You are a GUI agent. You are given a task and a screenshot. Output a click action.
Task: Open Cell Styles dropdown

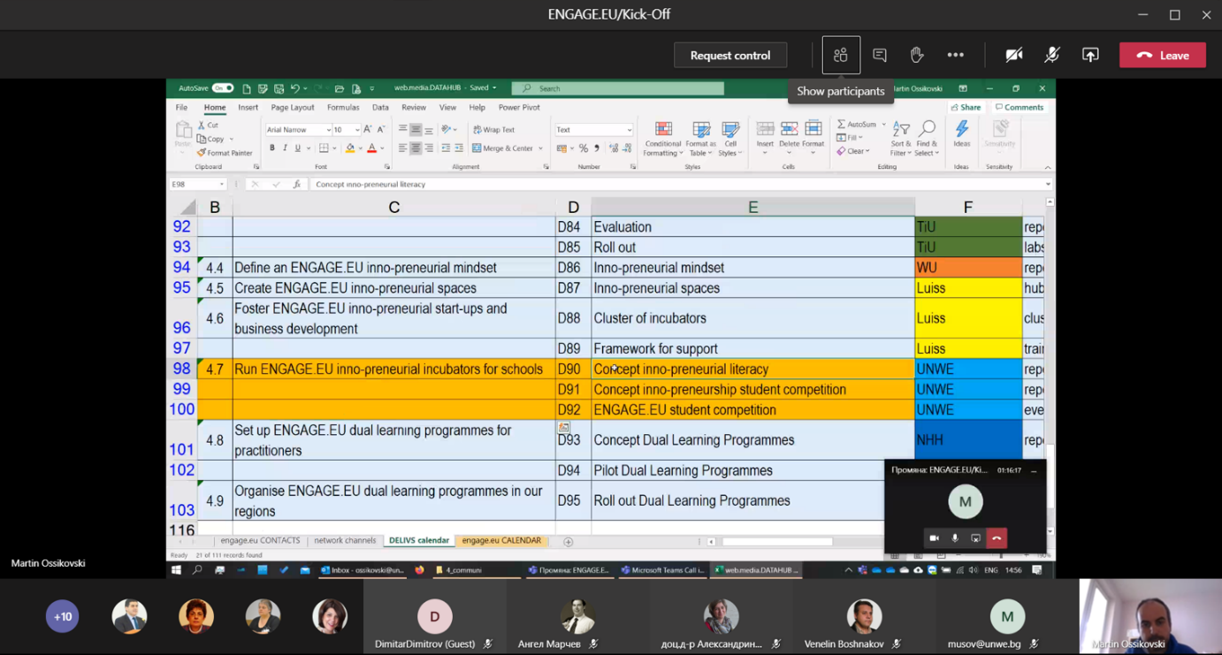click(x=730, y=139)
